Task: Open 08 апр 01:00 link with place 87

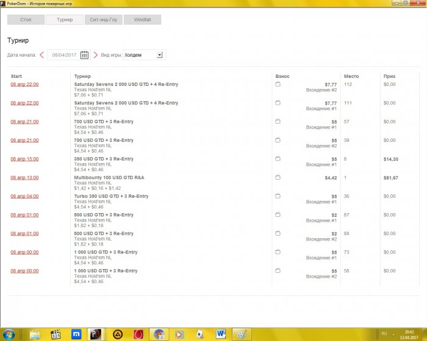Action: (24, 215)
